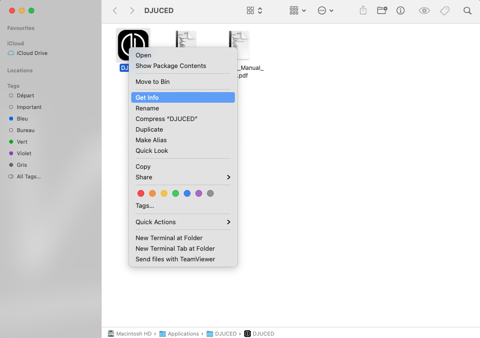Click Applications in the path bar
480x338 pixels.
(x=183, y=334)
